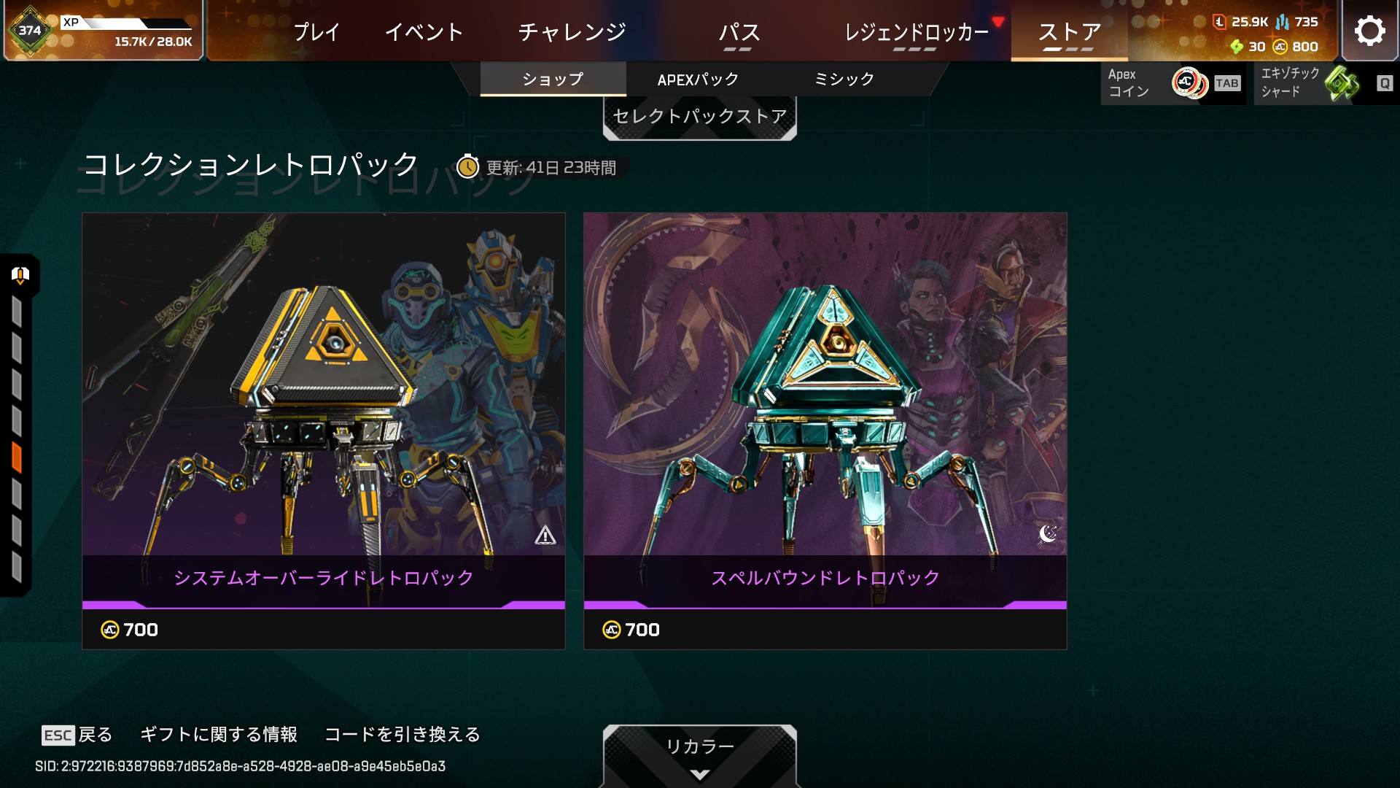1400x788 pixels.
Task: Switch to the APEXパック tab
Action: click(698, 79)
